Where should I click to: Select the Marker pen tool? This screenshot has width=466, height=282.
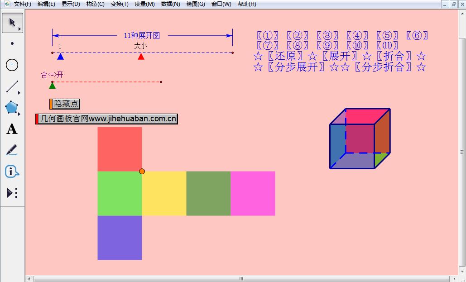(x=12, y=150)
